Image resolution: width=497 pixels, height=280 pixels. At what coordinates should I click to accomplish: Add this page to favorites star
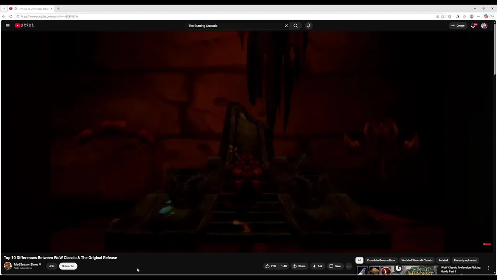click(x=443, y=16)
